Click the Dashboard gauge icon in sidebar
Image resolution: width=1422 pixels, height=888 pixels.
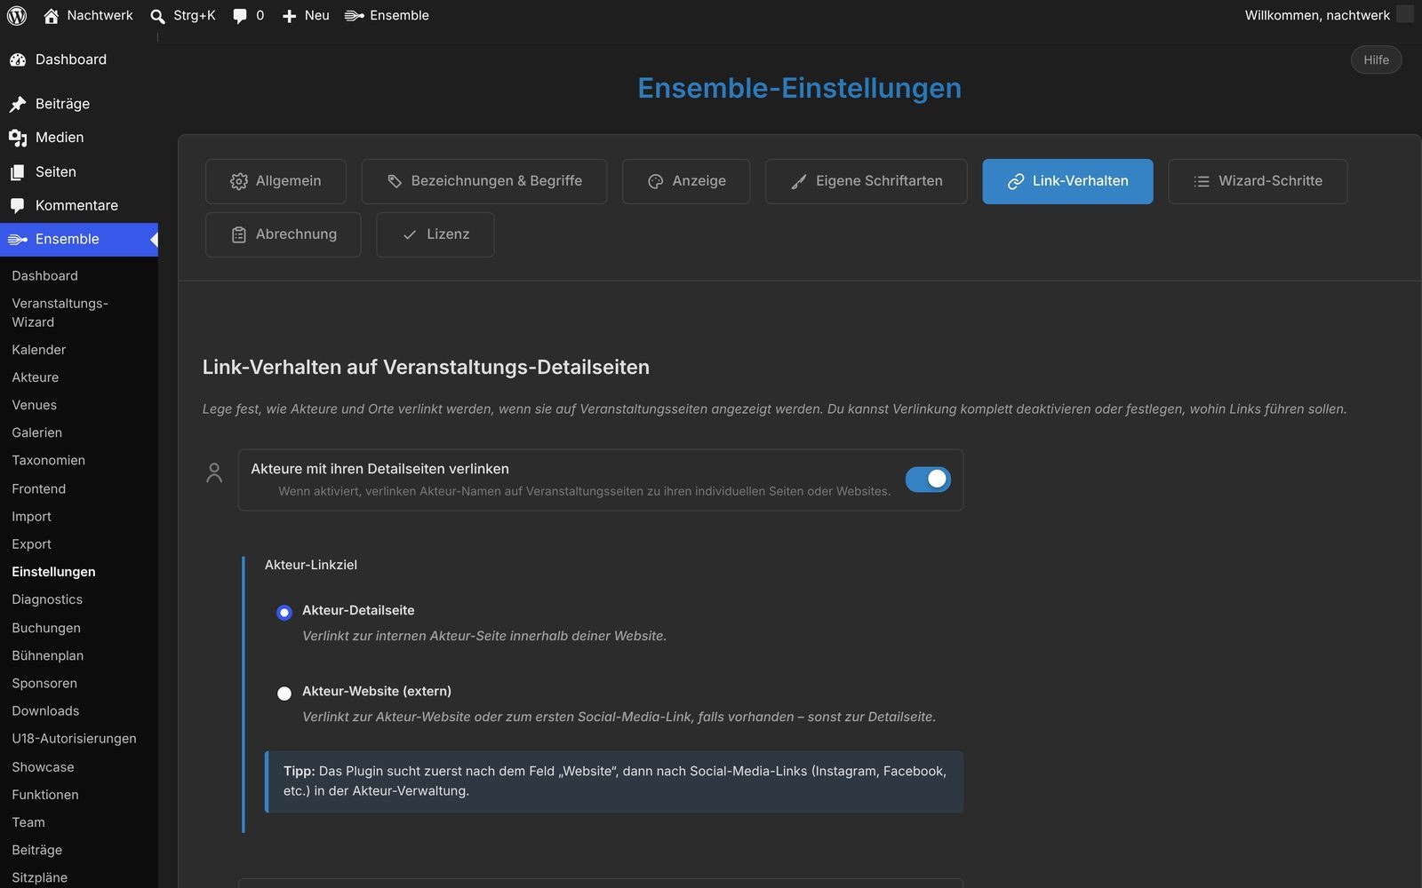(x=18, y=59)
